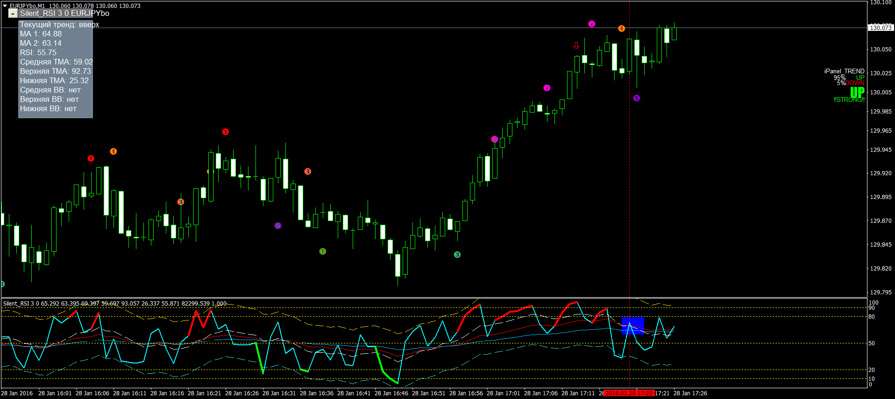Click the Верхняя BB: нет line
The width and height of the screenshot is (895, 399).
[49, 100]
